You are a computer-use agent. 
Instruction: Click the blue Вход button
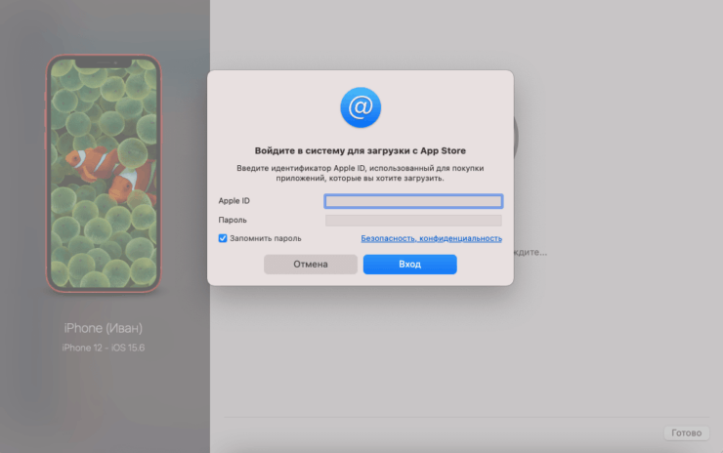pos(409,265)
